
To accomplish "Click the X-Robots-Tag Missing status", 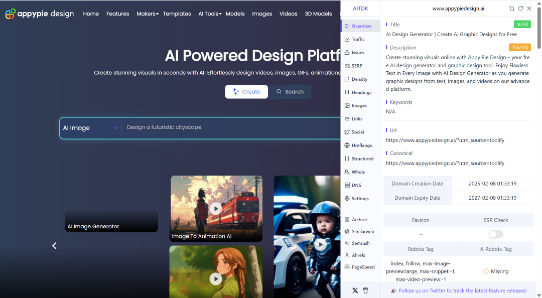I will click(x=496, y=271).
